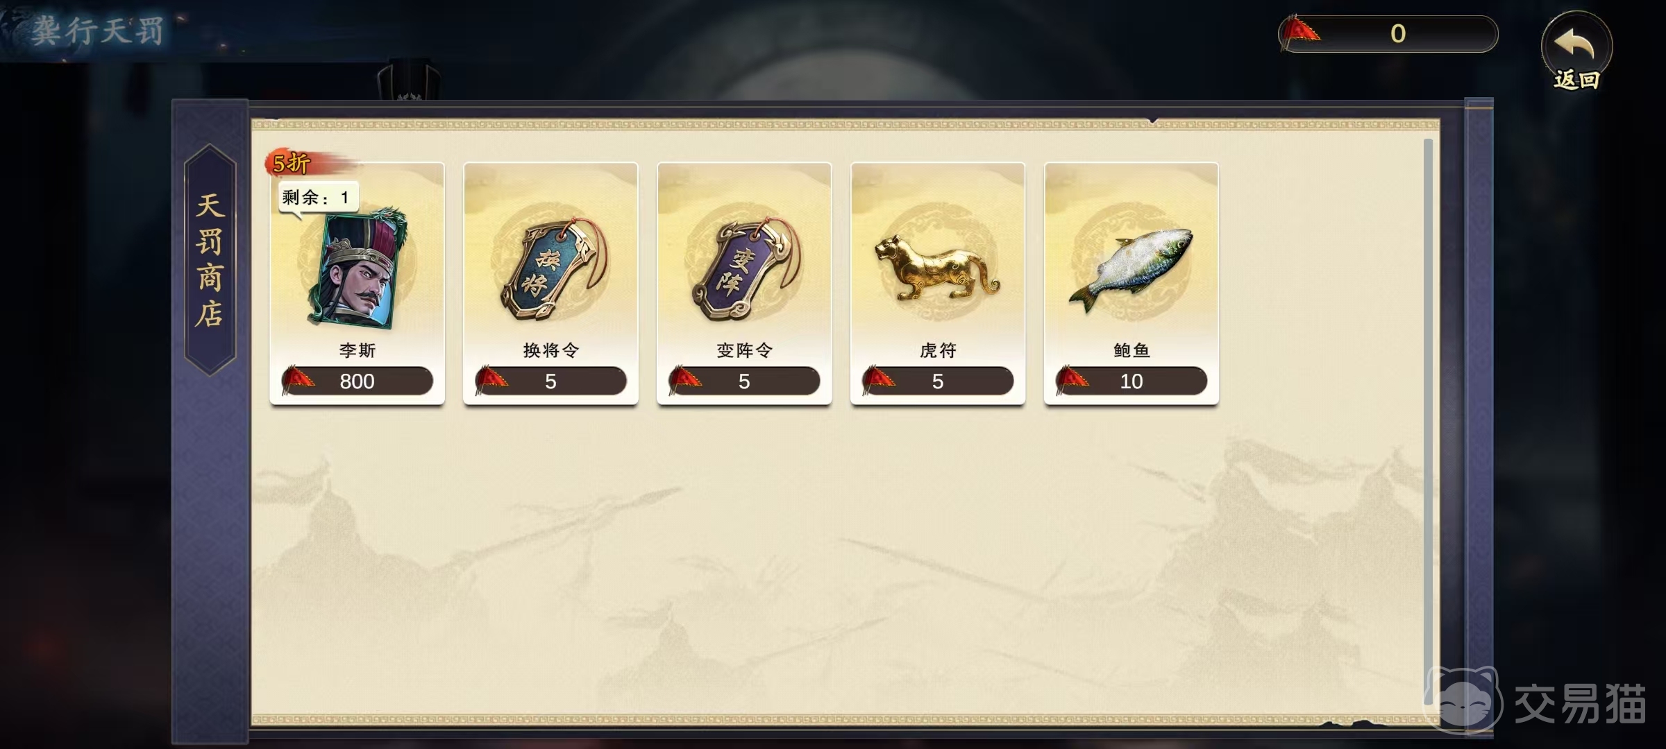
Task: Buy 虎符 with its 5 price button
Action: pos(938,381)
